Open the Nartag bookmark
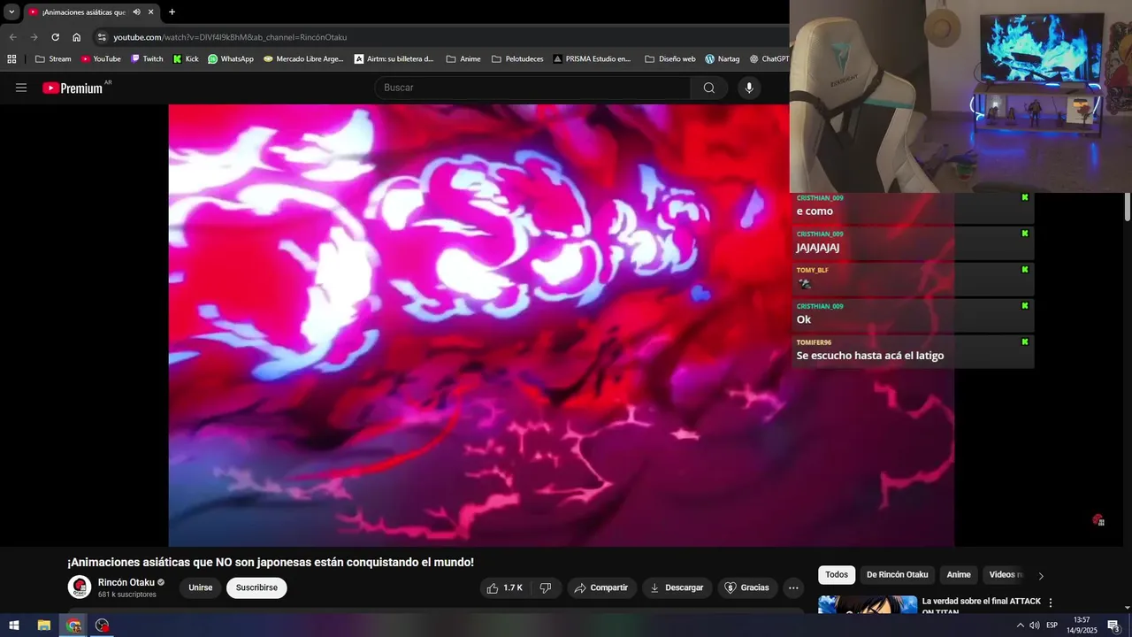The image size is (1132, 637). coord(722,59)
